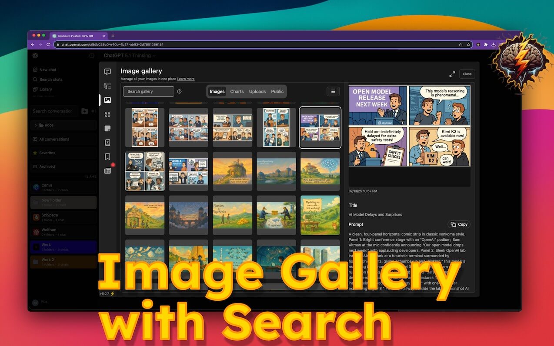Screen dimensions: 554x346
Task: Open the Work 2 folder
Action: pos(63,262)
